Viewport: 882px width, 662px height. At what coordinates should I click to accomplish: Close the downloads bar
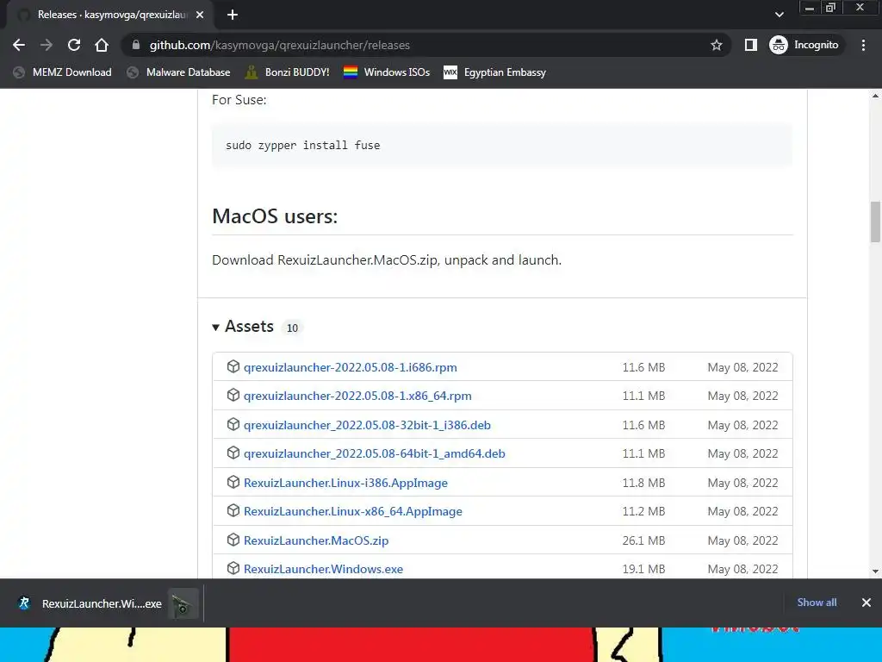coord(866,603)
